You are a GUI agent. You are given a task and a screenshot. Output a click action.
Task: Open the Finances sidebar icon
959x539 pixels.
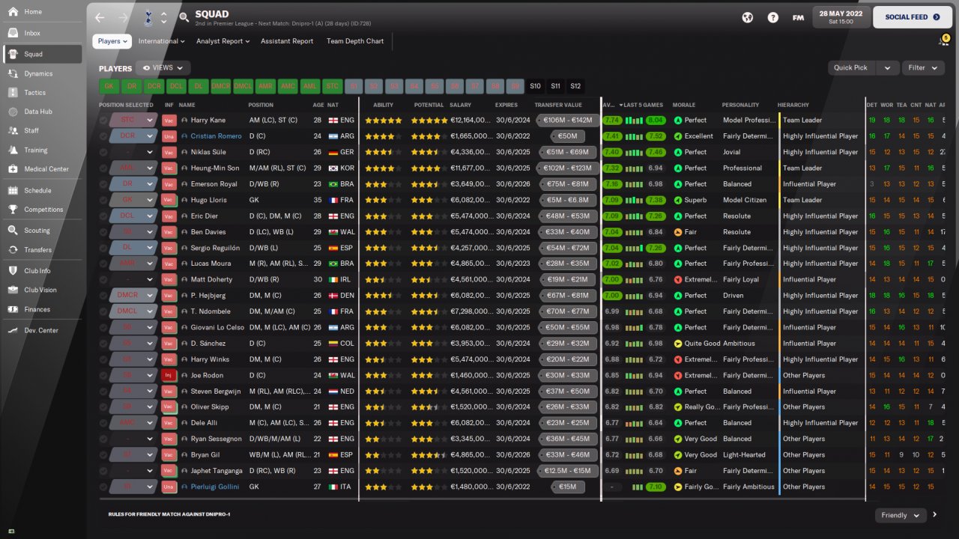click(x=13, y=310)
